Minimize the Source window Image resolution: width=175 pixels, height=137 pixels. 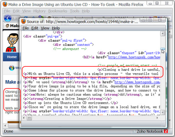[x=143, y=20]
